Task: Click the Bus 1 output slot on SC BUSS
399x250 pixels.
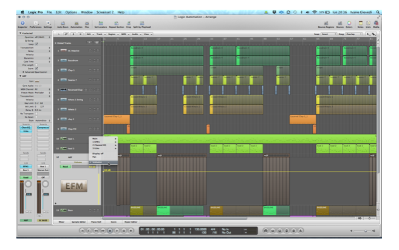Action: 43,166
